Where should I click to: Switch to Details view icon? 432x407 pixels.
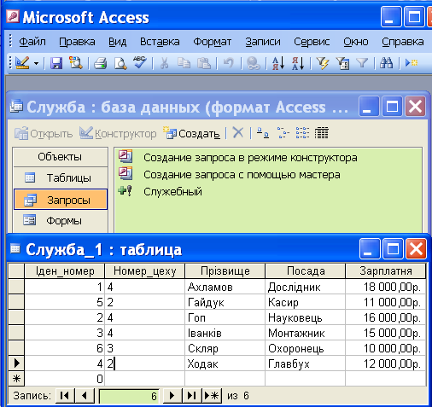pyautogui.click(x=322, y=133)
